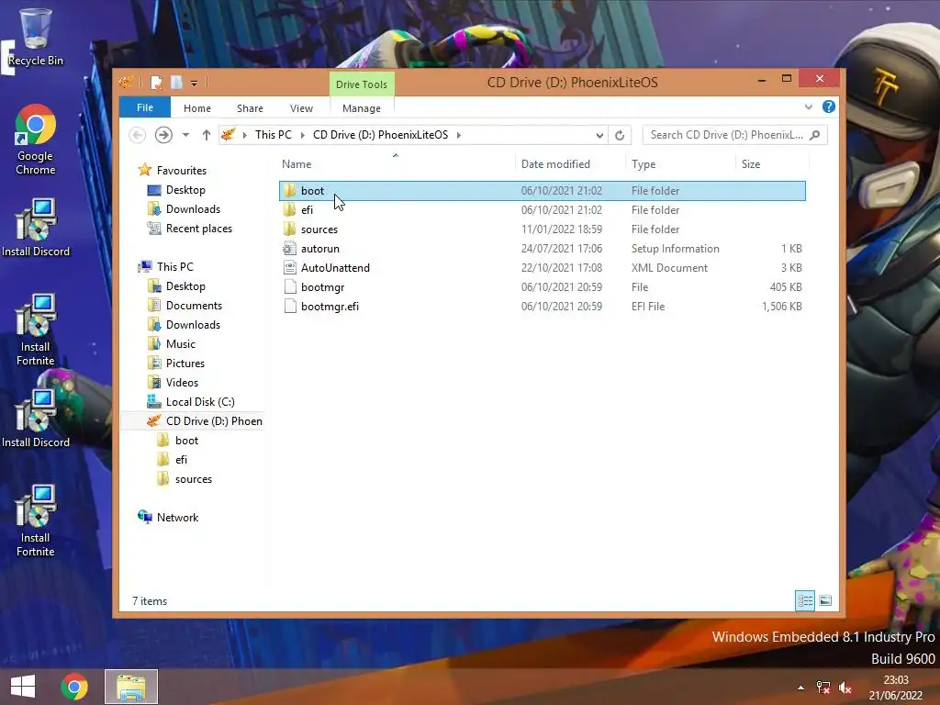Screen dimensions: 940x705
Task: Click the muted volume tray icon
Action: (845, 688)
